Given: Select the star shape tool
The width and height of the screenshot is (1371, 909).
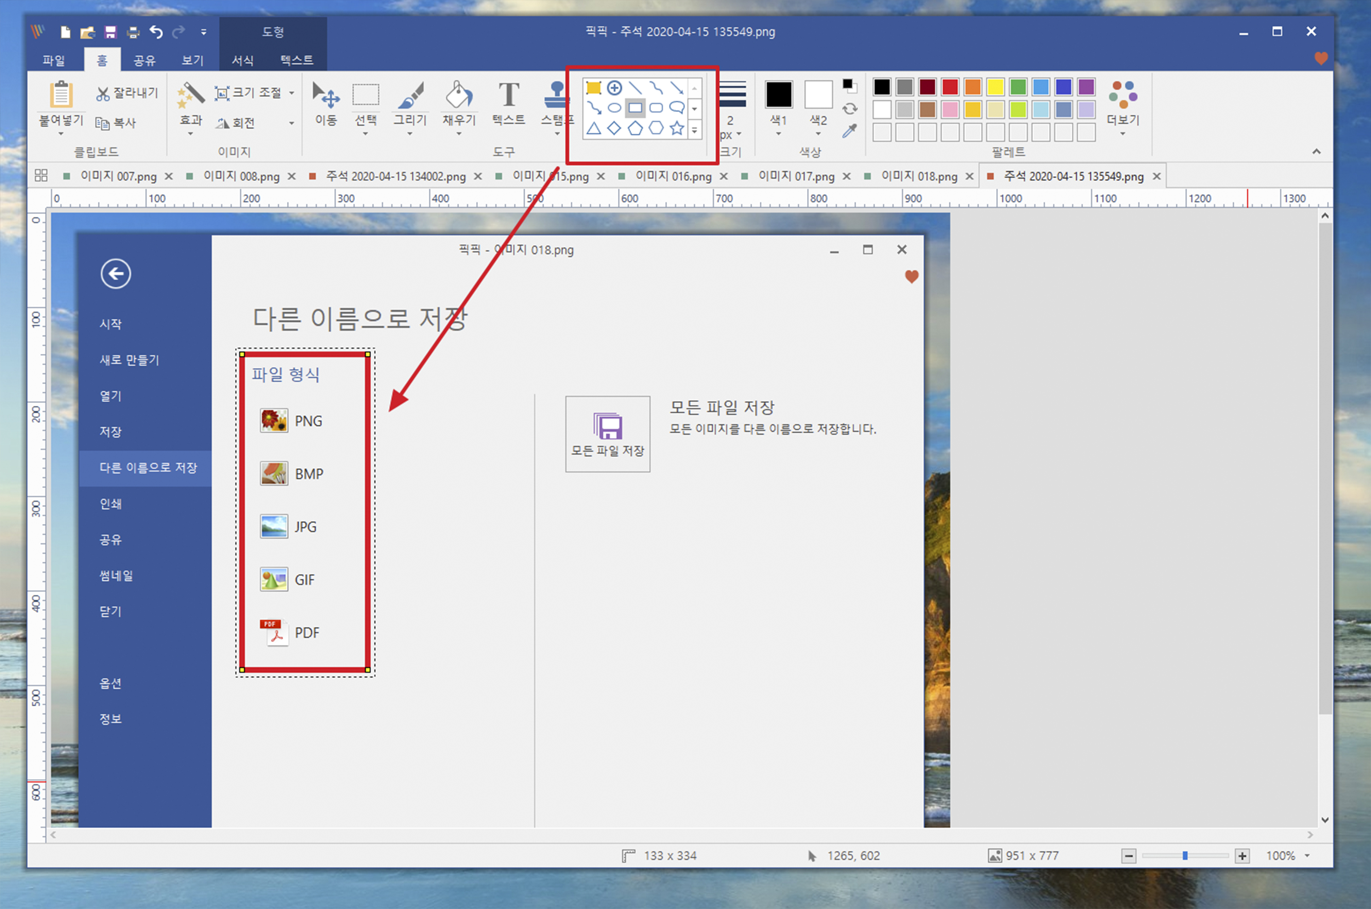Looking at the screenshot, I should click(676, 128).
